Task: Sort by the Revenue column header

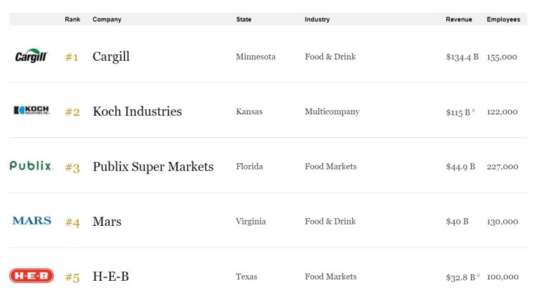Action: (x=458, y=19)
